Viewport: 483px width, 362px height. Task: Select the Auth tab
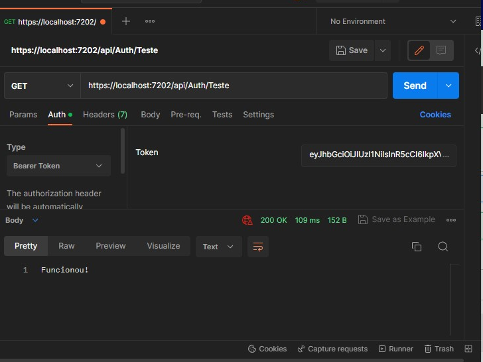60,115
